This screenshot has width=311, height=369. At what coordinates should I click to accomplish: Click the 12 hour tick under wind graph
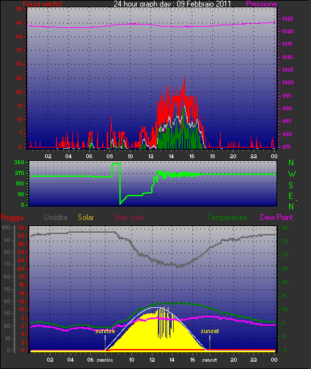point(151,156)
